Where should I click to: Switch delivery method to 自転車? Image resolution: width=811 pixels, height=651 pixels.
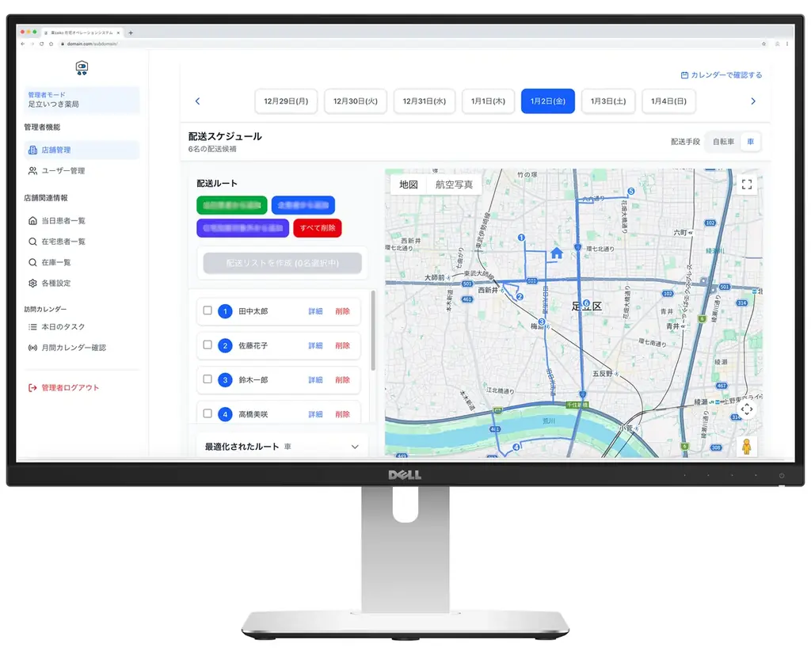[x=722, y=142]
